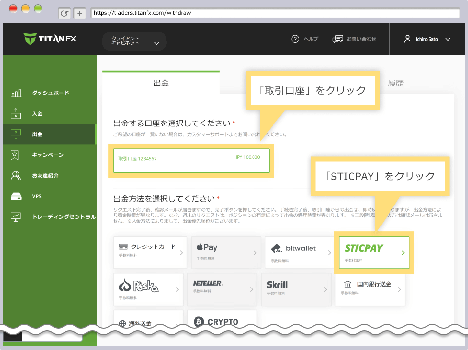Click 手数料無料 under Skrill
Viewport: 468px width, 350px height.
(x=276, y=293)
